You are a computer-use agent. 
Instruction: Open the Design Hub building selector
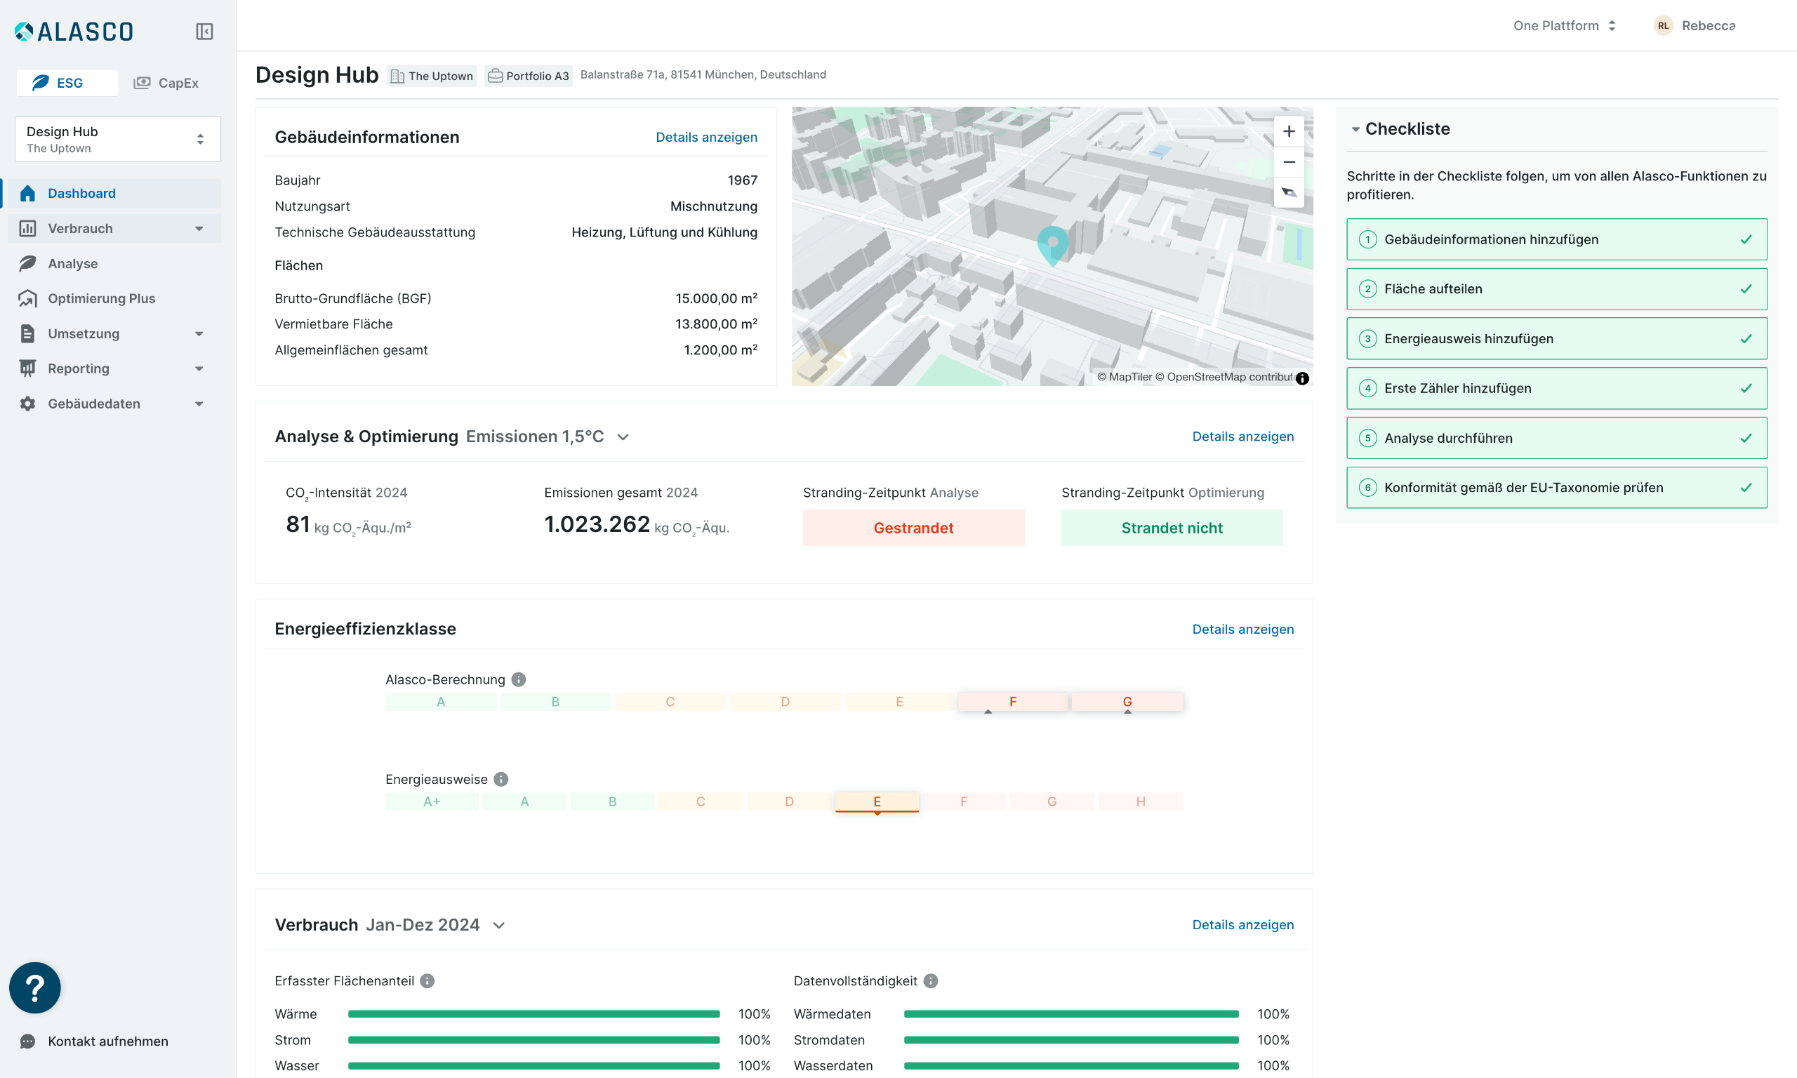tap(118, 139)
